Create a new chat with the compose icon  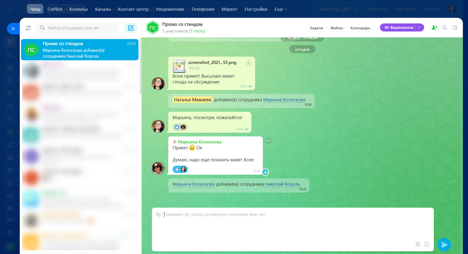(131, 28)
